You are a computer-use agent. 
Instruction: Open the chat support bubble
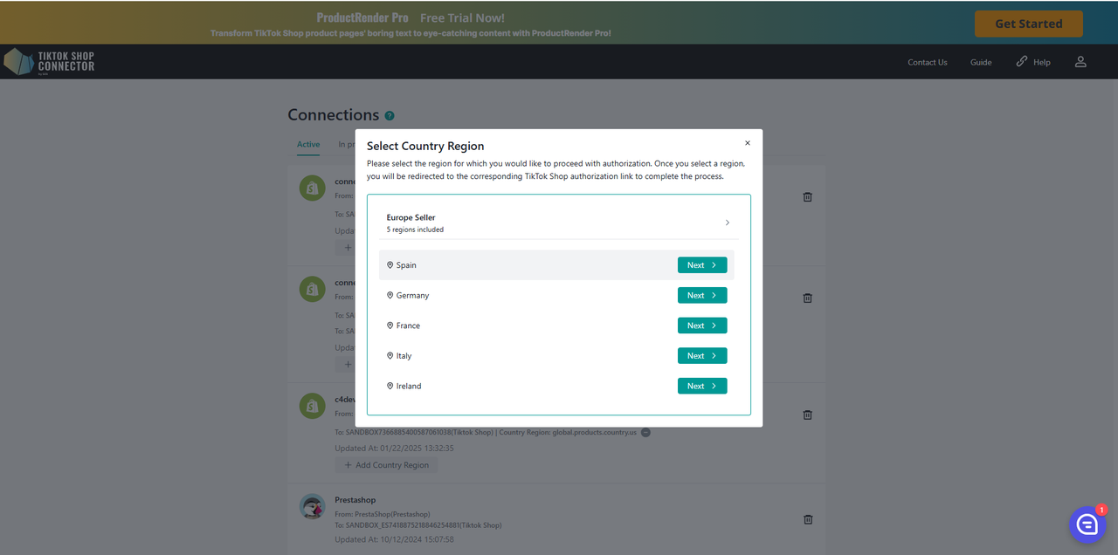[x=1087, y=524]
